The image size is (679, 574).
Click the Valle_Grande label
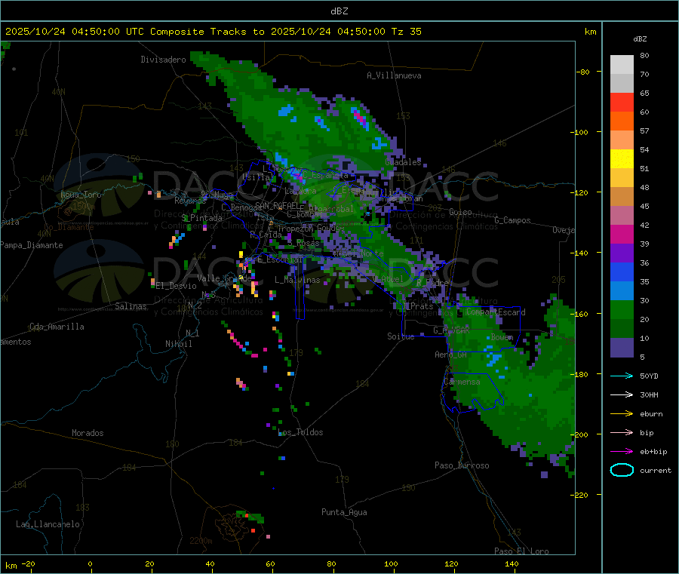[x=224, y=278]
